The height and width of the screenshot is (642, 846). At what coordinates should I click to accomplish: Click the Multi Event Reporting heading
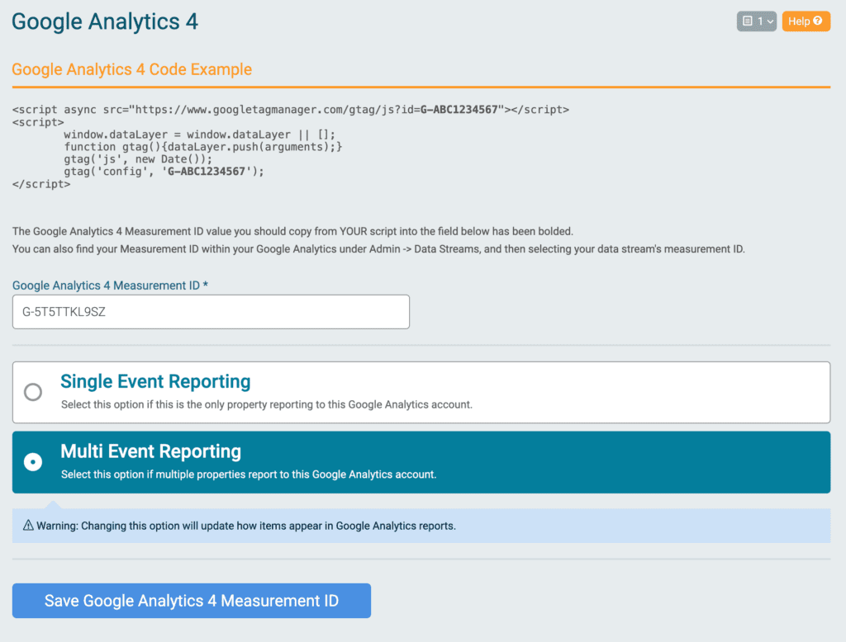tap(150, 451)
